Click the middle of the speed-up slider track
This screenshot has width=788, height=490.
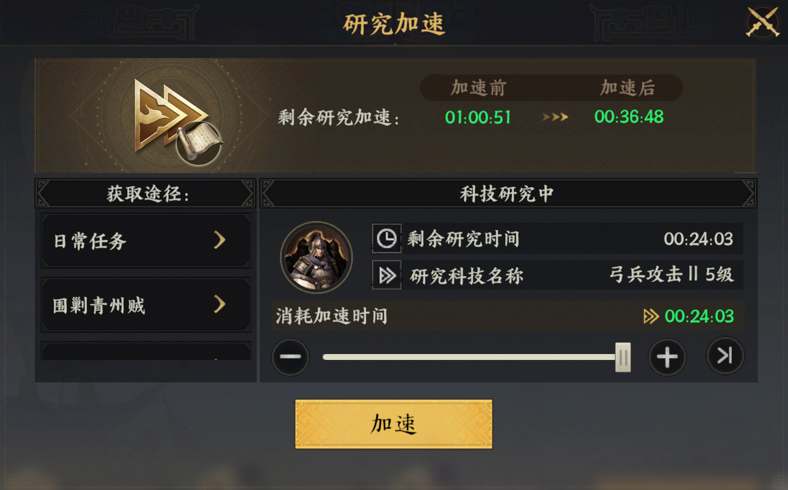coord(470,357)
